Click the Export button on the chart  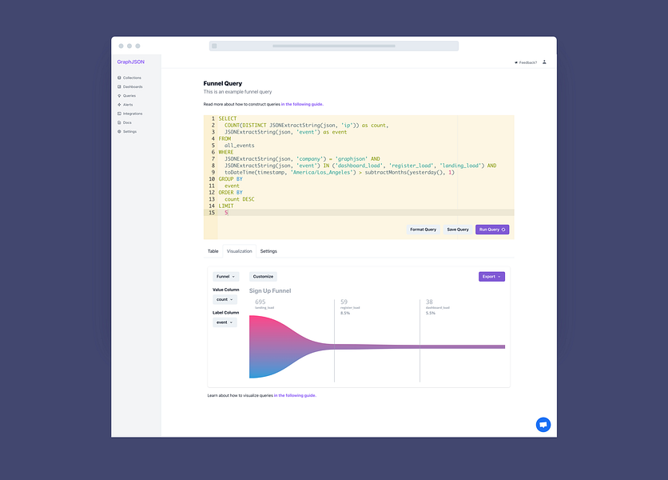(492, 275)
